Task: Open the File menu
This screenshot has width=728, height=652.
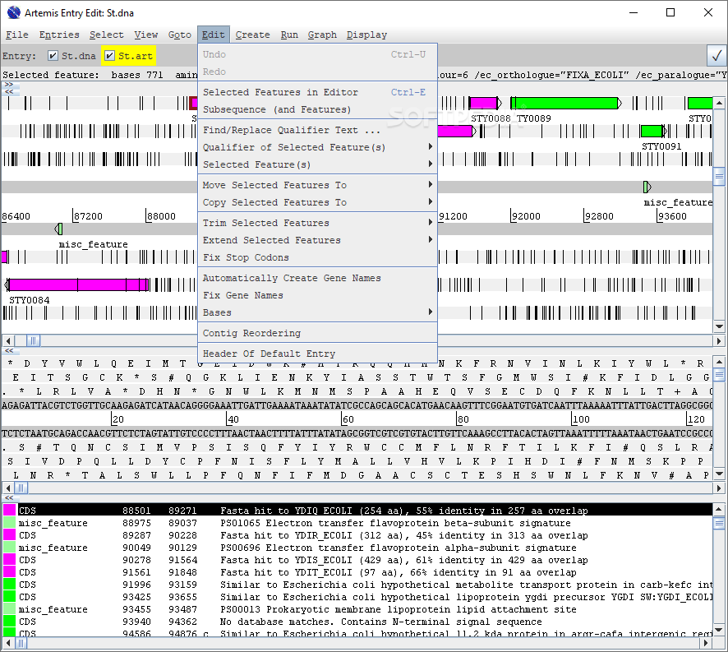Action: [16, 35]
